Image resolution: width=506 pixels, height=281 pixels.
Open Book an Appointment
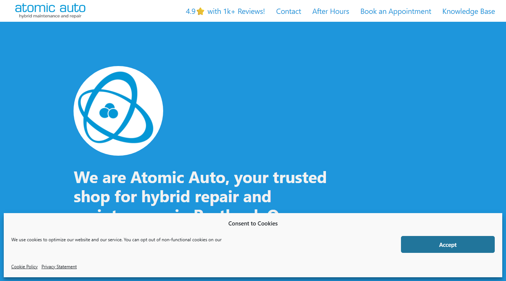pyautogui.click(x=396, y=11)
